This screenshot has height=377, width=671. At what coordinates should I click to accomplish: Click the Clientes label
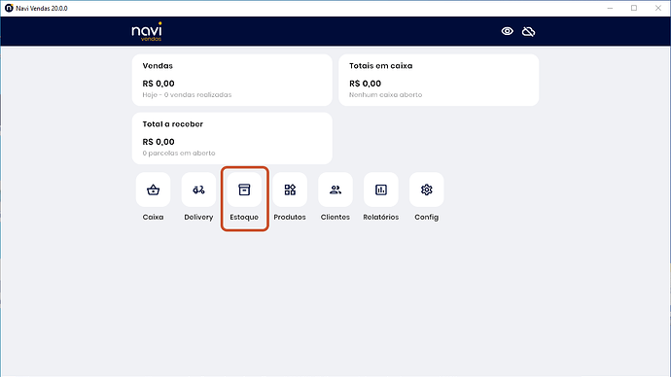(335, 217)
